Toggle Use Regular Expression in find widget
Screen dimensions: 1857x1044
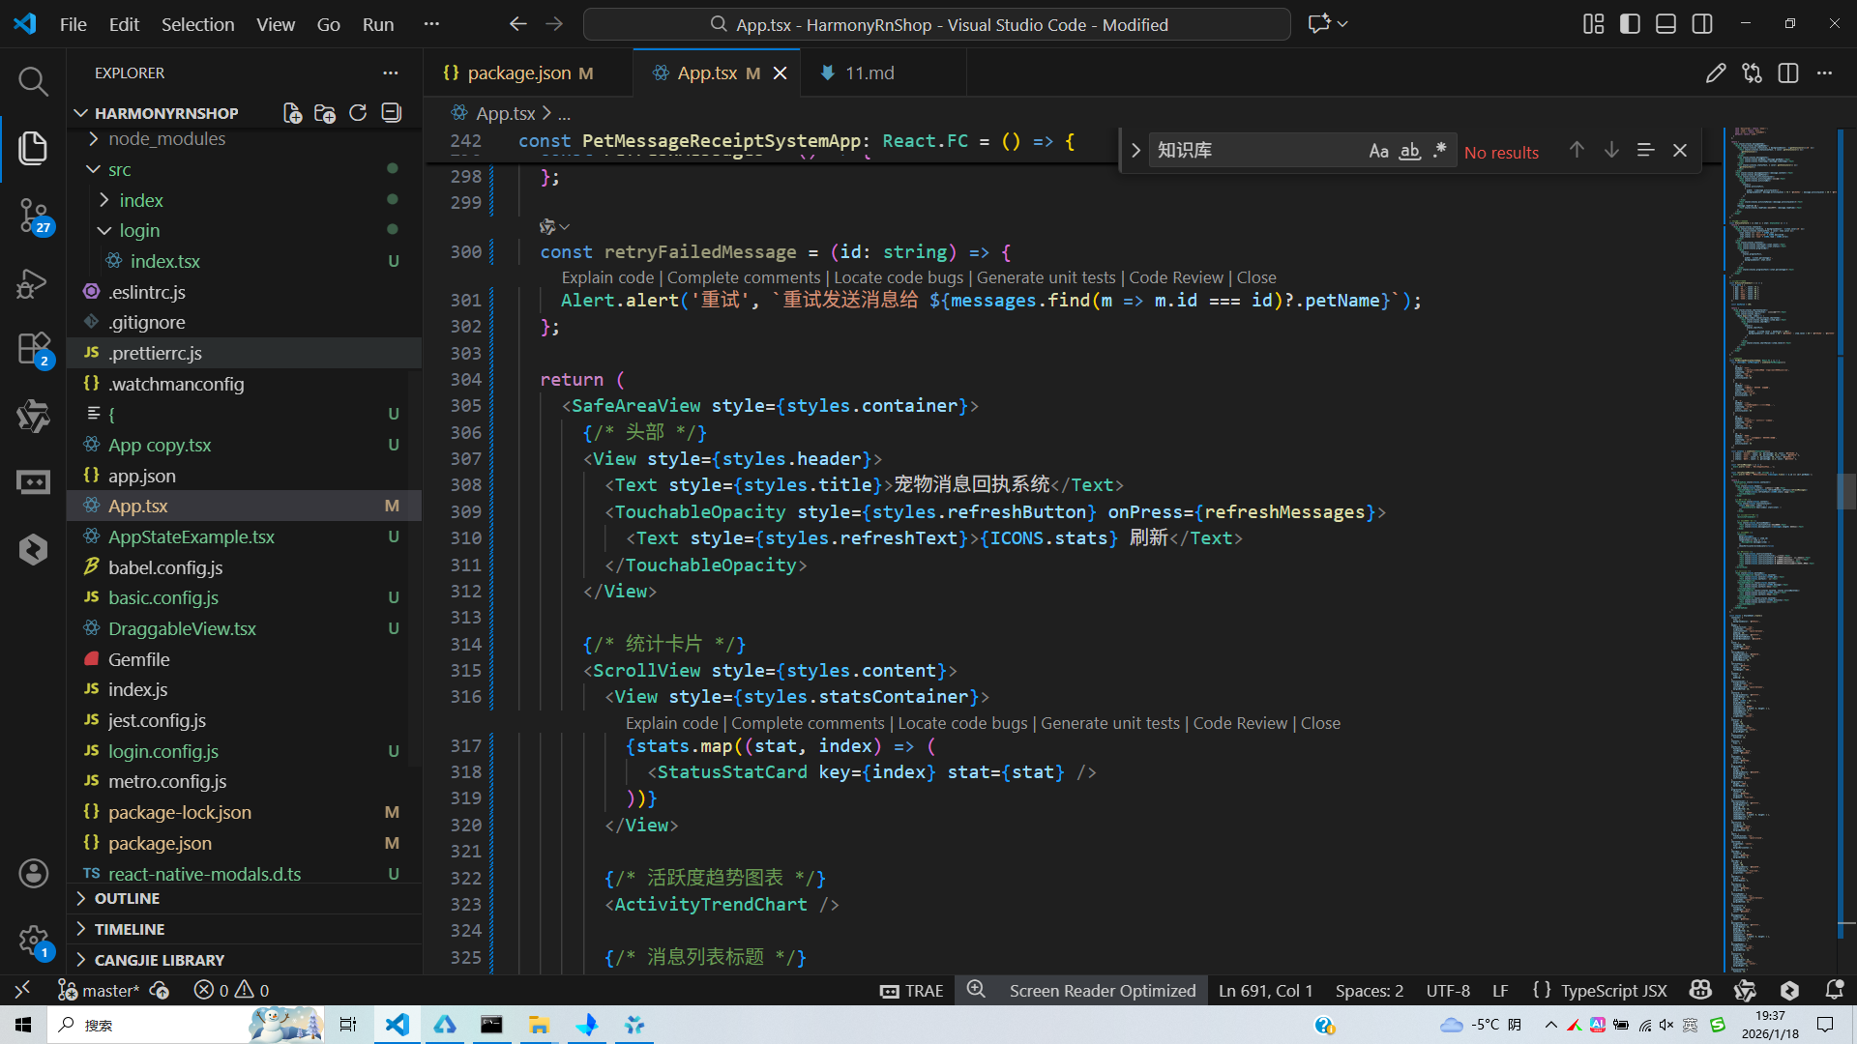coord(1440,151)
